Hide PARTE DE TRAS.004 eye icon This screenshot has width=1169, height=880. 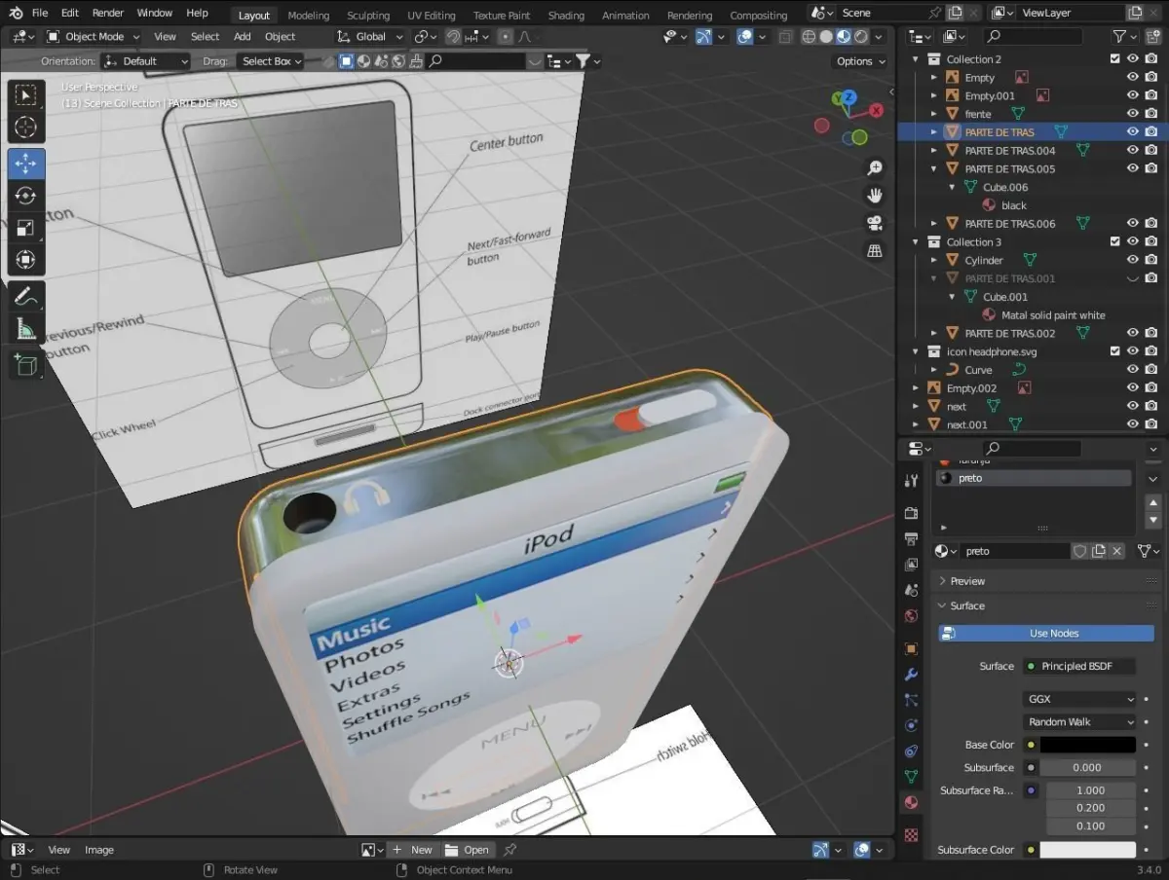click(x=1133, y=151)
